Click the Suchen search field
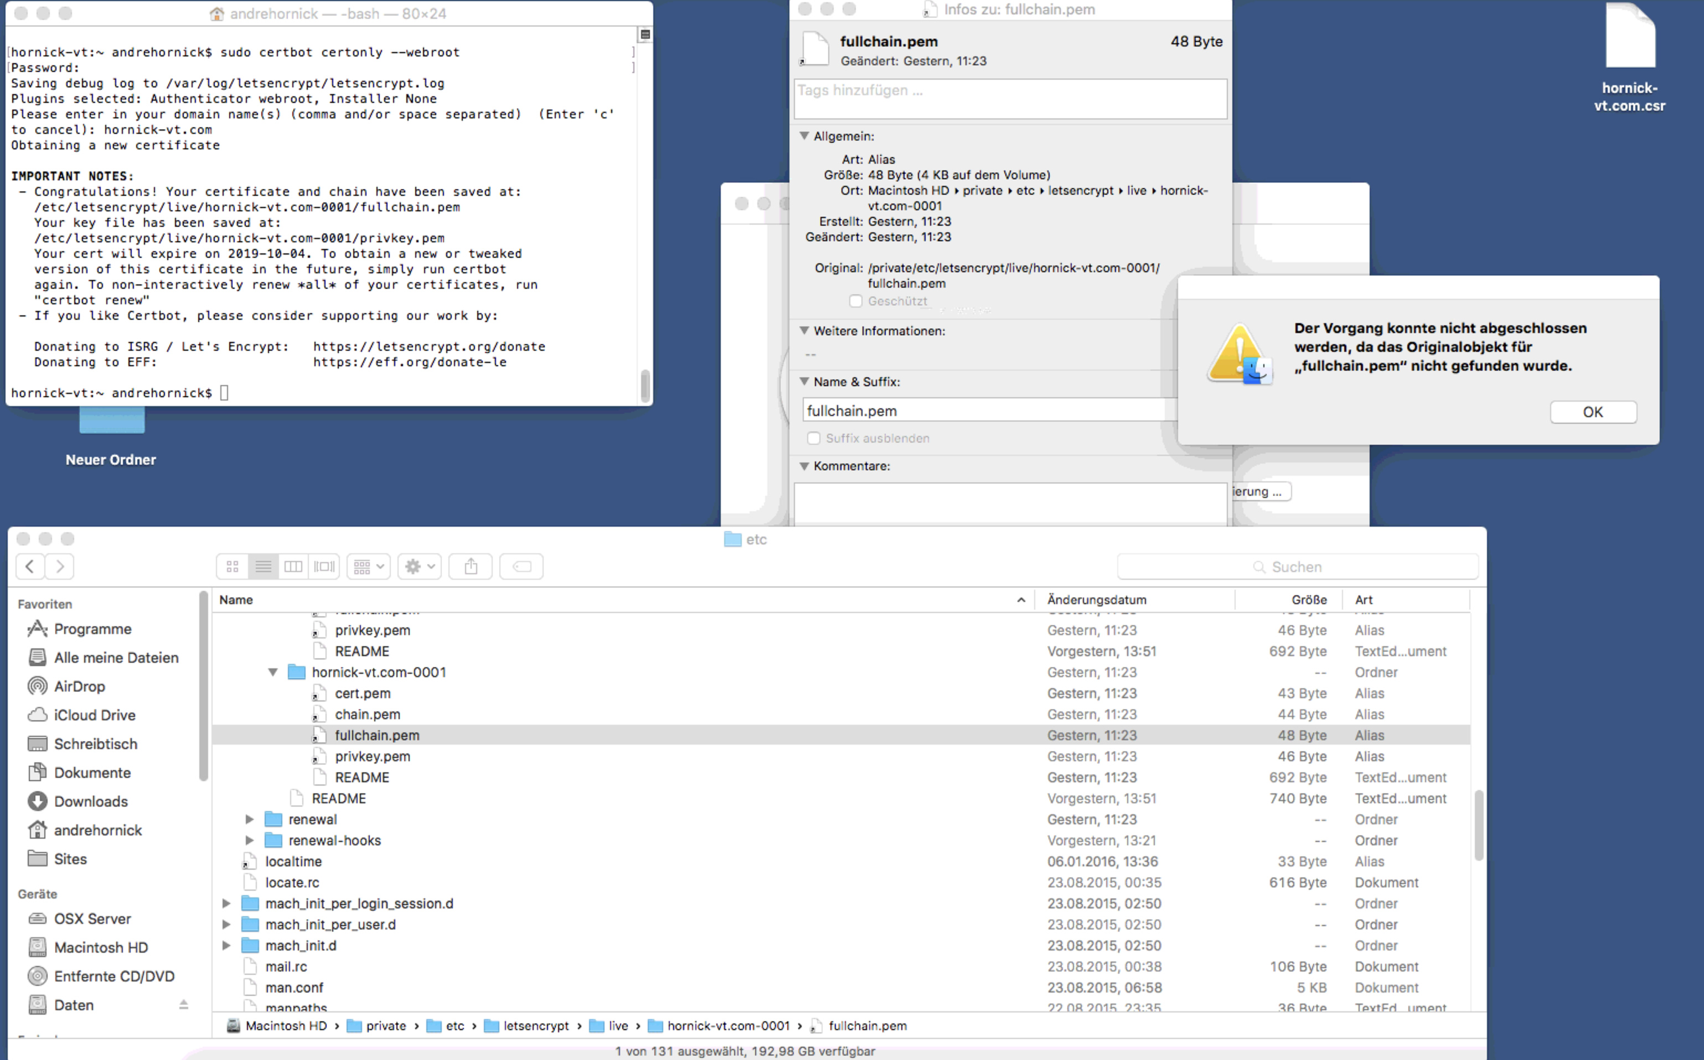The image size is (1704, 1060). pyautogui.click(x=1297, y=567)
